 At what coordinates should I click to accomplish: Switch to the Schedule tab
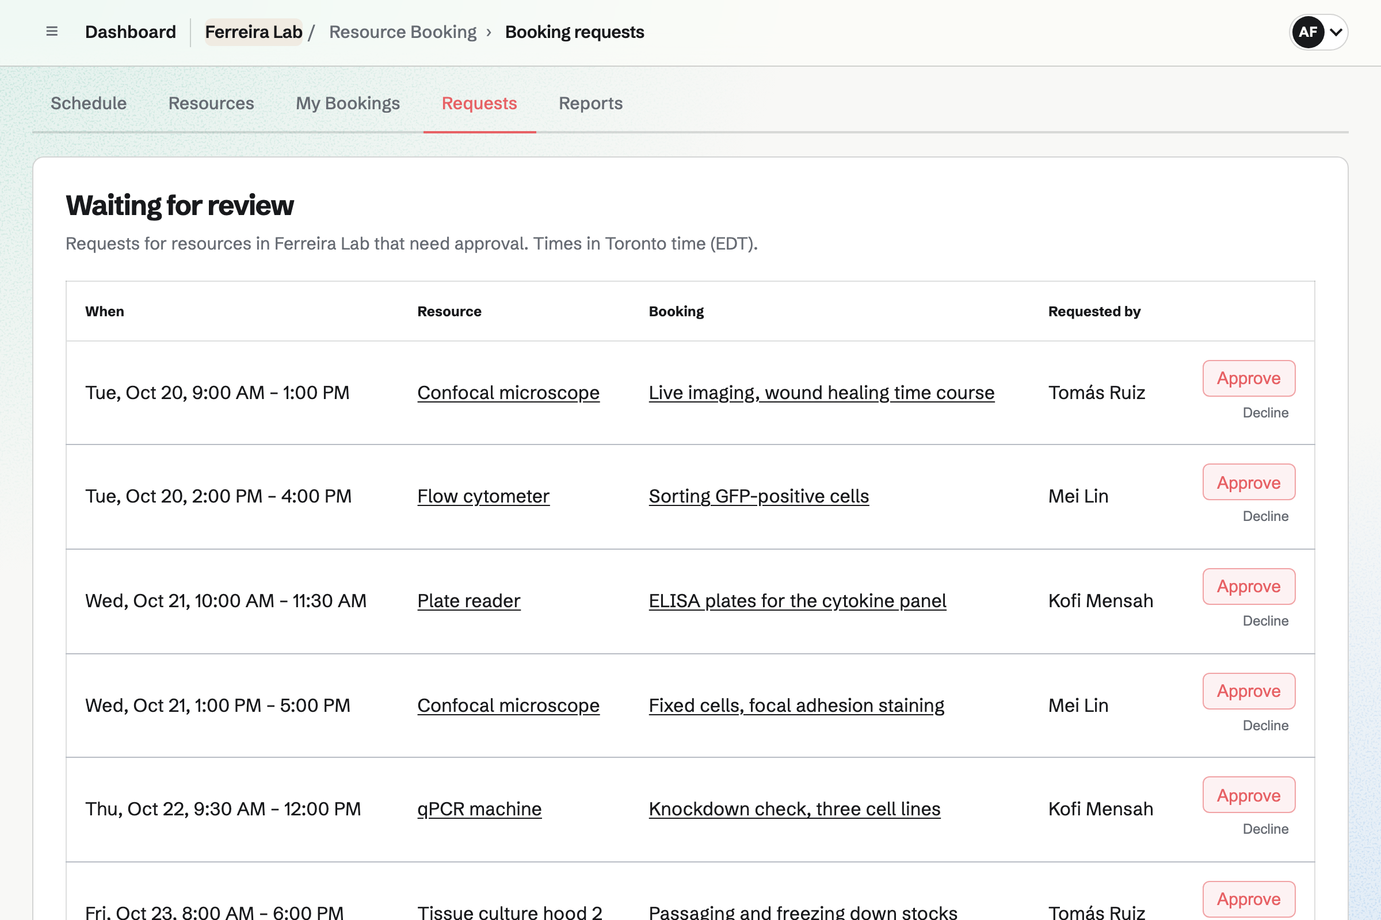(89, 103)
